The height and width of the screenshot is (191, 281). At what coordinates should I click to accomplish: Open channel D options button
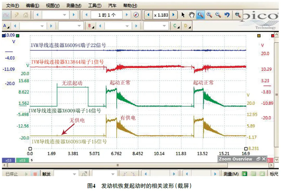click(187, 26)
